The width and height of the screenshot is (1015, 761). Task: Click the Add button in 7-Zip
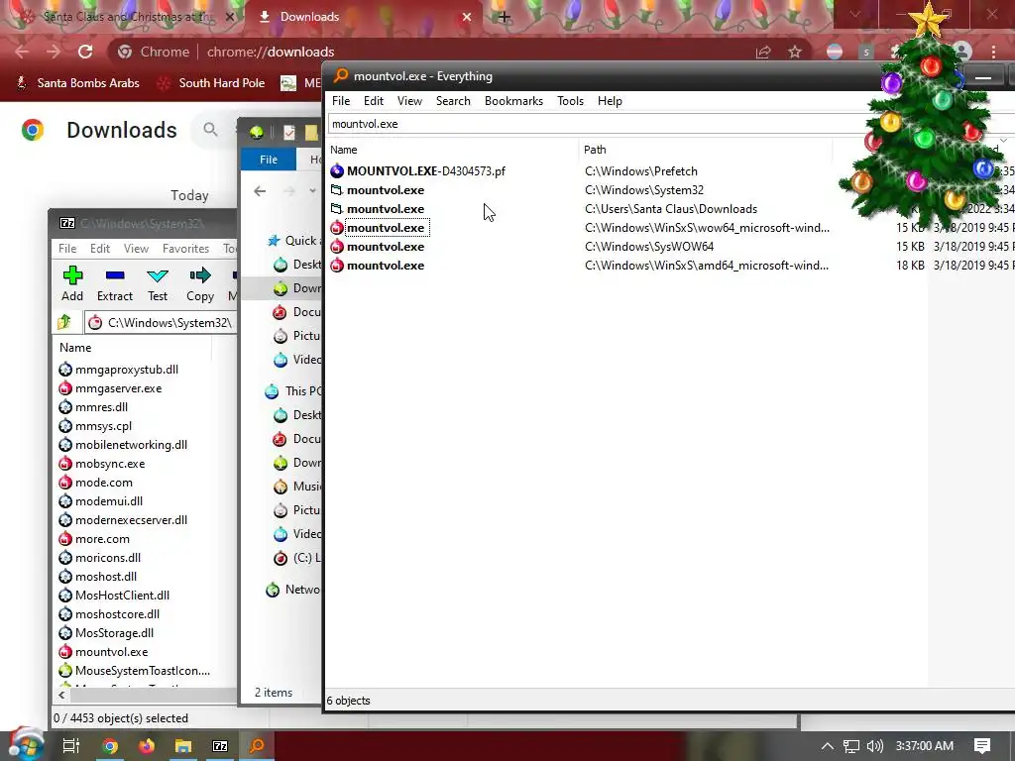(72, 283)
